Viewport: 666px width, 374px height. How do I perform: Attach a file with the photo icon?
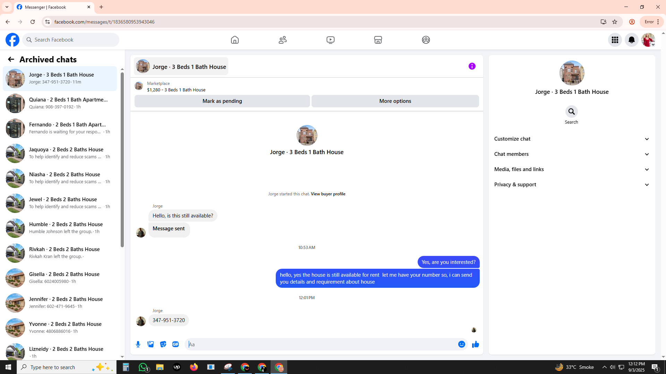[x=151, y=344]
